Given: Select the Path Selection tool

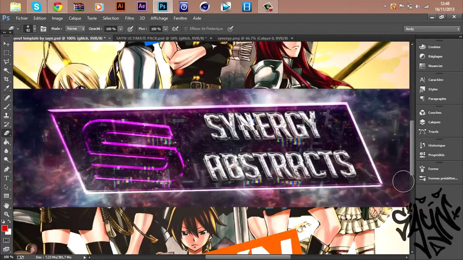Looking at the screenshot, I should (7, 187).
